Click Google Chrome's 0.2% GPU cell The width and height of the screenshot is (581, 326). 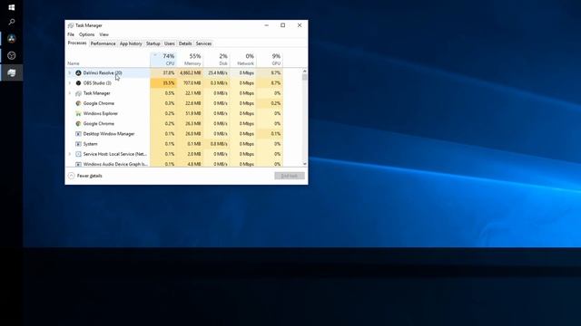270,103
